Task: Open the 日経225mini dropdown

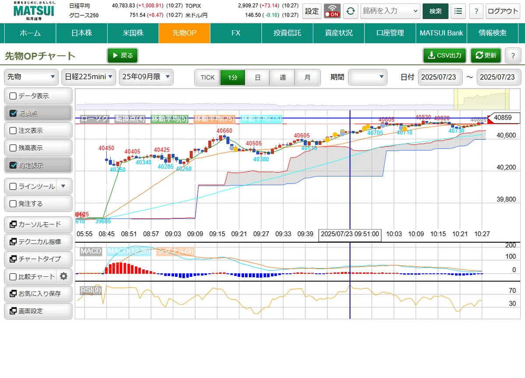Action: [89, 77]
